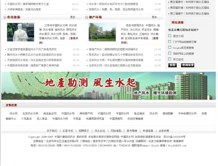Open 网站地图 footer link
Viewport: 218px width, 166px height.
click(x=116, y=131)
